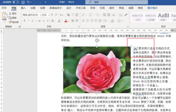Apply the 标题 1 style
Viewport: 176px width, 112px height.
tap(163, 17)
